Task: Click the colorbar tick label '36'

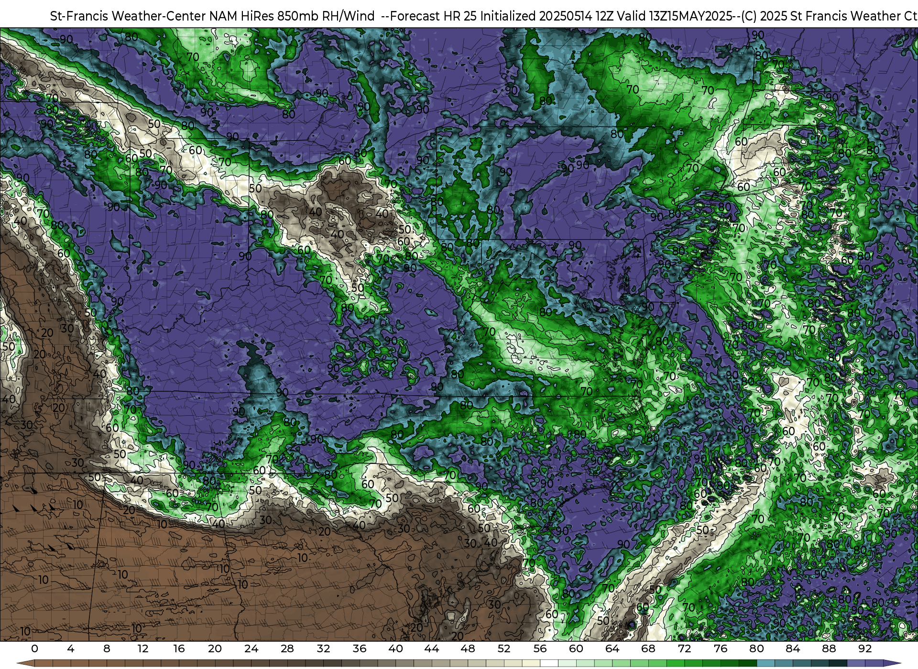Action: [360, 648]
